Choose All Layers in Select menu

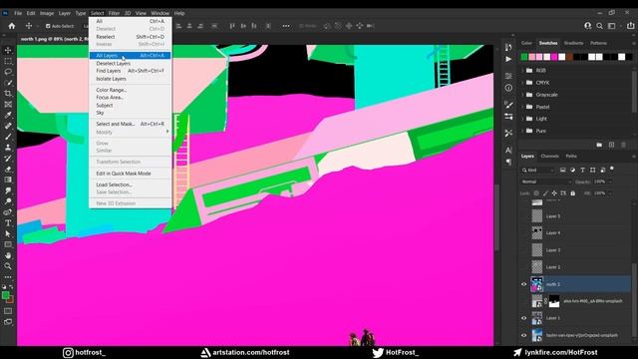pyautogui.click(x=130, y=56)
